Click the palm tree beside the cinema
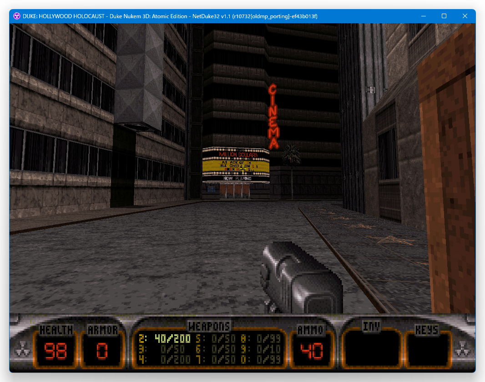Screen dimensions: 485x382 (291, 171)
